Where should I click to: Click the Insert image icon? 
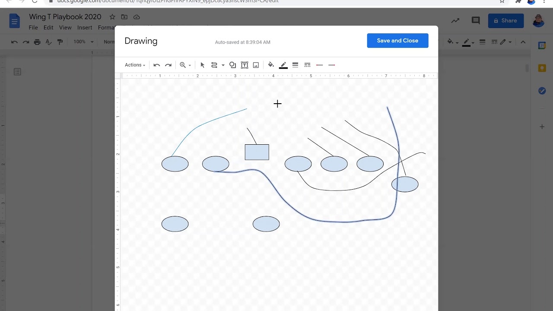(256, 65)
